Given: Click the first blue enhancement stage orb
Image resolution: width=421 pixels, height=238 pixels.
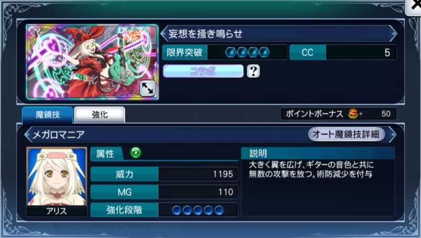Looking at the screenshot, I should pos(176,210).
